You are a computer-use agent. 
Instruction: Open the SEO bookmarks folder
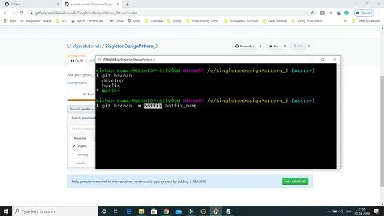click(x=61, y=21)
